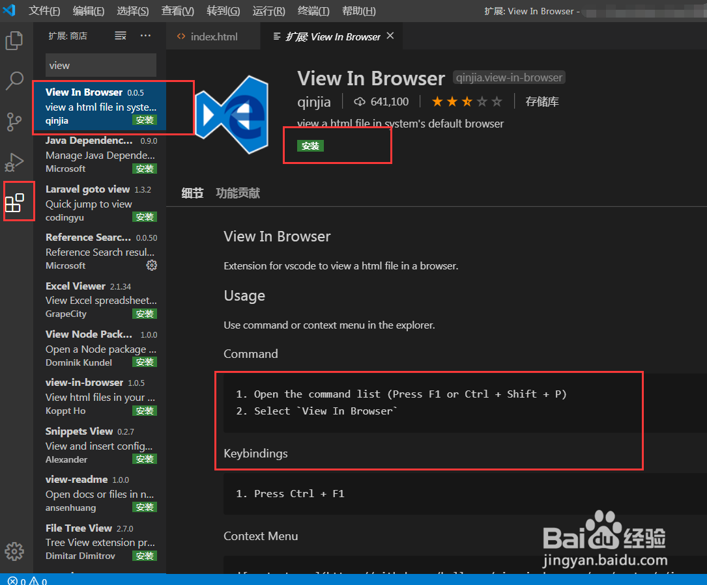Open the 文件(F) menu
The height and width of the screenshot is (585, 707).
click(x=44, y=11)
